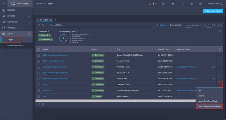Sort by the Type column arrows
Image resolution: width=226 pixels, height=120 pixels.
pyautogui.click(x=152, y=49)
